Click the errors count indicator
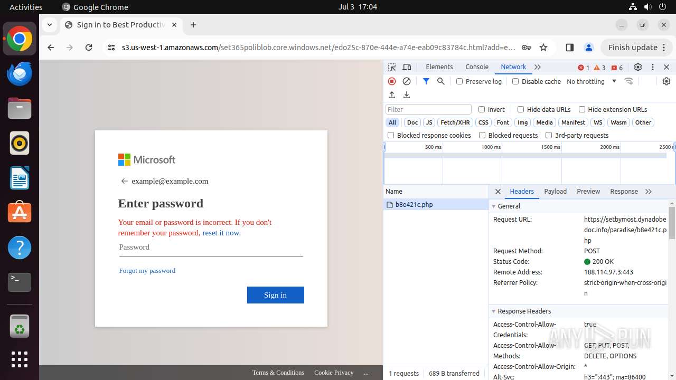 (x=584, y=68)
